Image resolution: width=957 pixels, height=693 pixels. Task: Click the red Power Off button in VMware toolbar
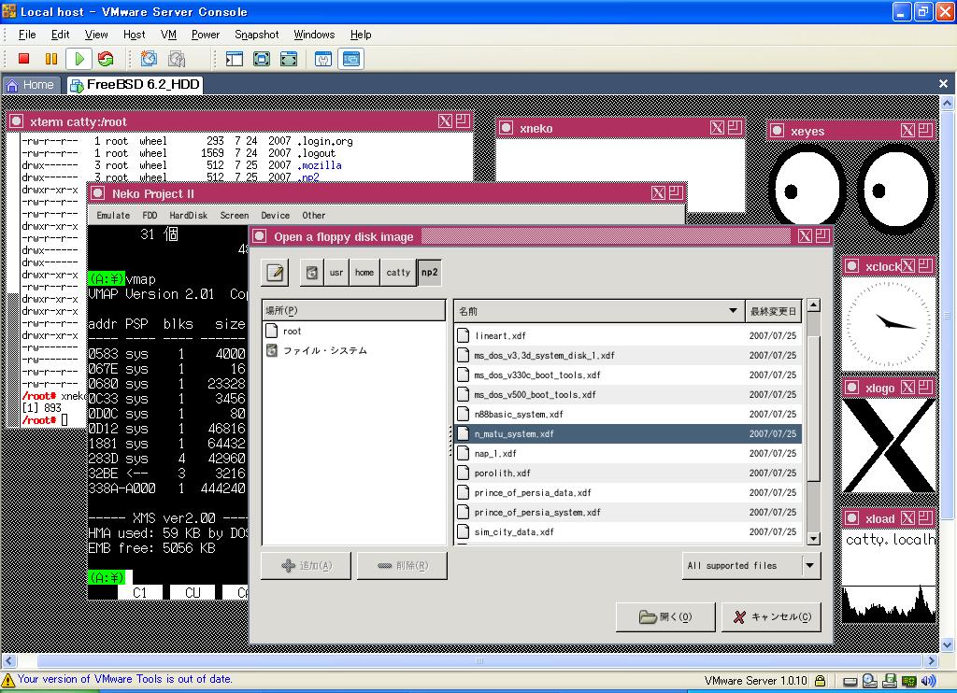23,59
